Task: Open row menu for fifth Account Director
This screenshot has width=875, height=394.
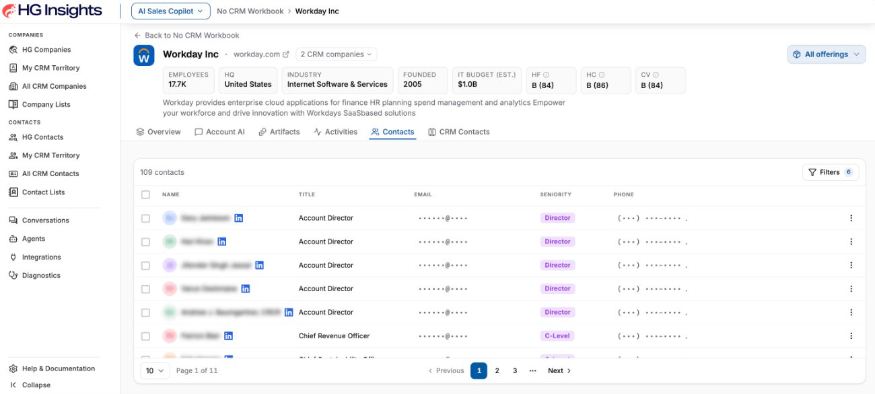Action: pos(851,312)
